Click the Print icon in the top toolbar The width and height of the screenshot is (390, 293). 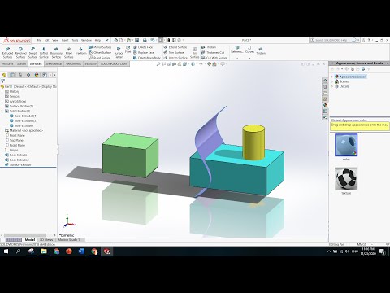click(x=145, y=40)
